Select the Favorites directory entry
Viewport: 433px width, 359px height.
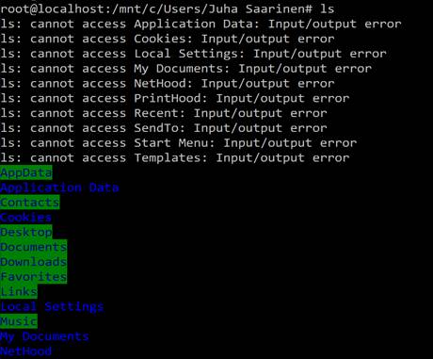[34, 277]
